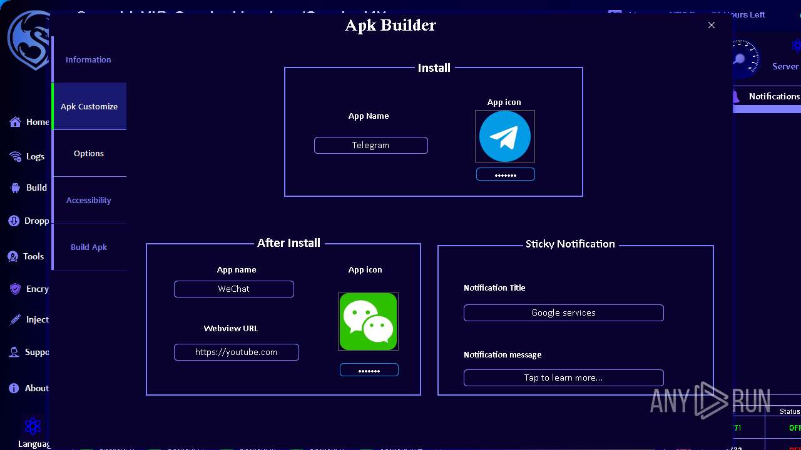Click the Logs label in sidebar

click(35, 156)
